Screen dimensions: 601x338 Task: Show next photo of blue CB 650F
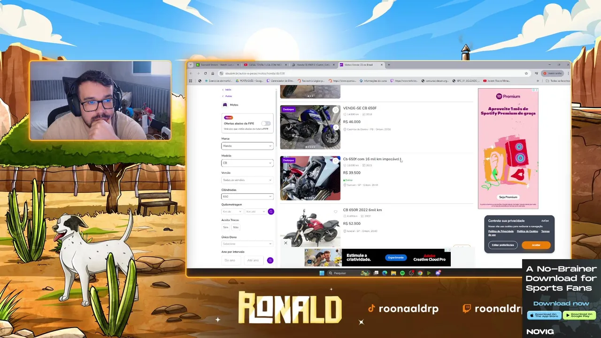click(x=335, y=127)
